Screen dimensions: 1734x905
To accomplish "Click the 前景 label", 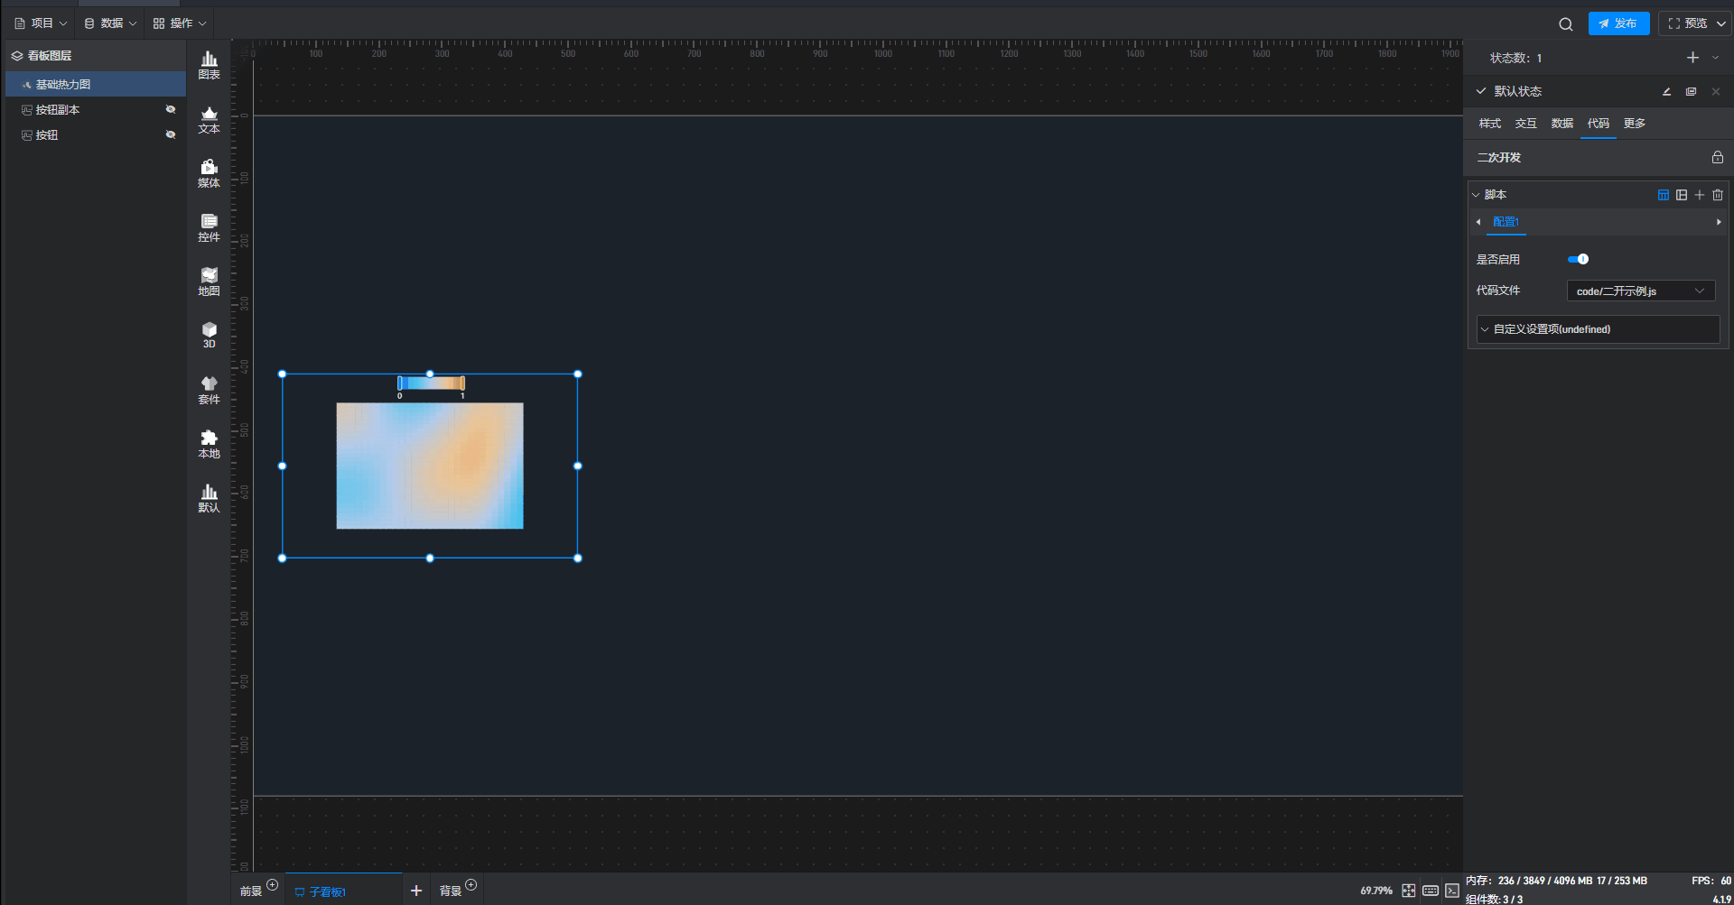I will pyautogui.click(x=251, y=891).
